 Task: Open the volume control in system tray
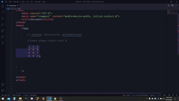pos(164,98)
